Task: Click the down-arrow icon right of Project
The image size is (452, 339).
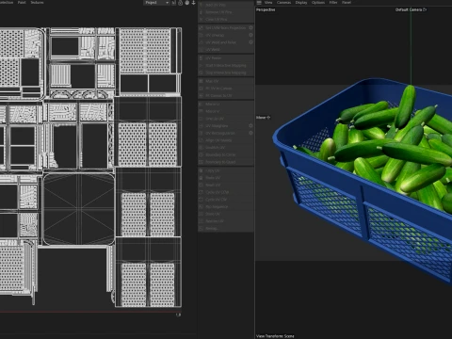Action: pos(194,3)
